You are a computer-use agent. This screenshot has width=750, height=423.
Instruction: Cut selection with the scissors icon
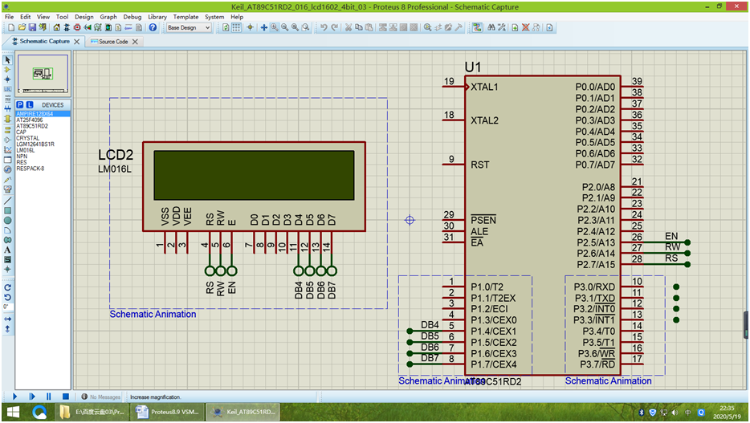[349, 28]
